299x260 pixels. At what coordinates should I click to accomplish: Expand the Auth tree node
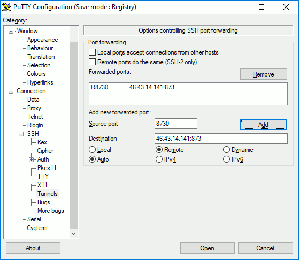[x=31, y=159]
